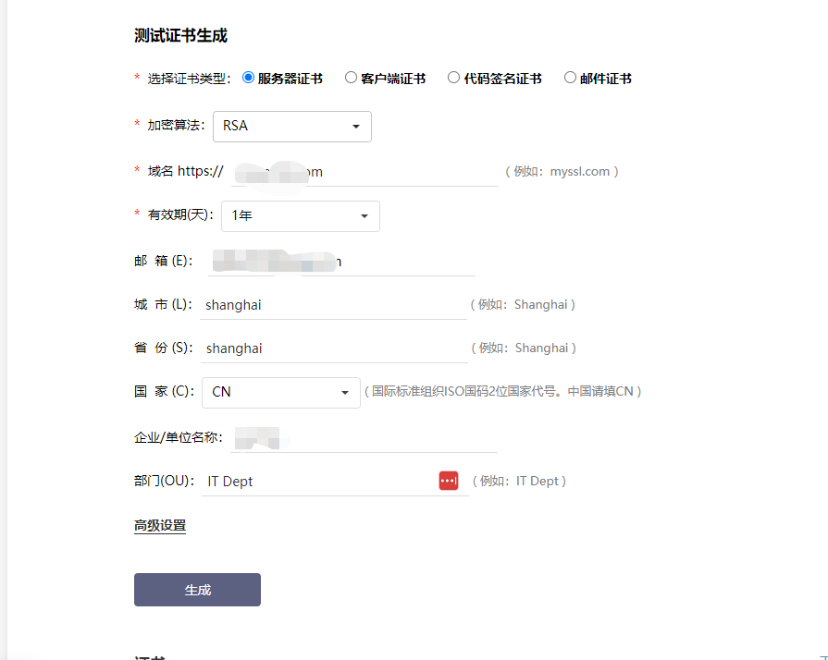Click the 1年 validity dropdown arrow
The image size is (828, 660).
coord(365,216)
